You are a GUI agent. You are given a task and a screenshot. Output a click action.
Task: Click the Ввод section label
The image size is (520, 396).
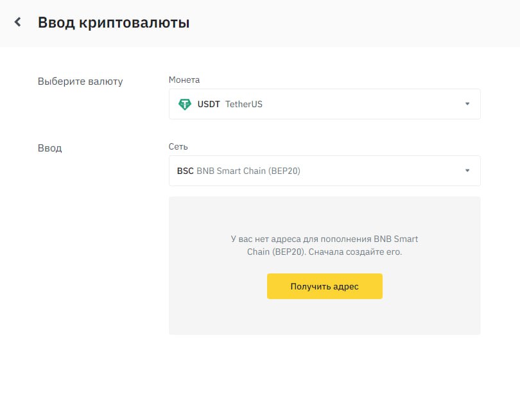[x=50, y=148]
